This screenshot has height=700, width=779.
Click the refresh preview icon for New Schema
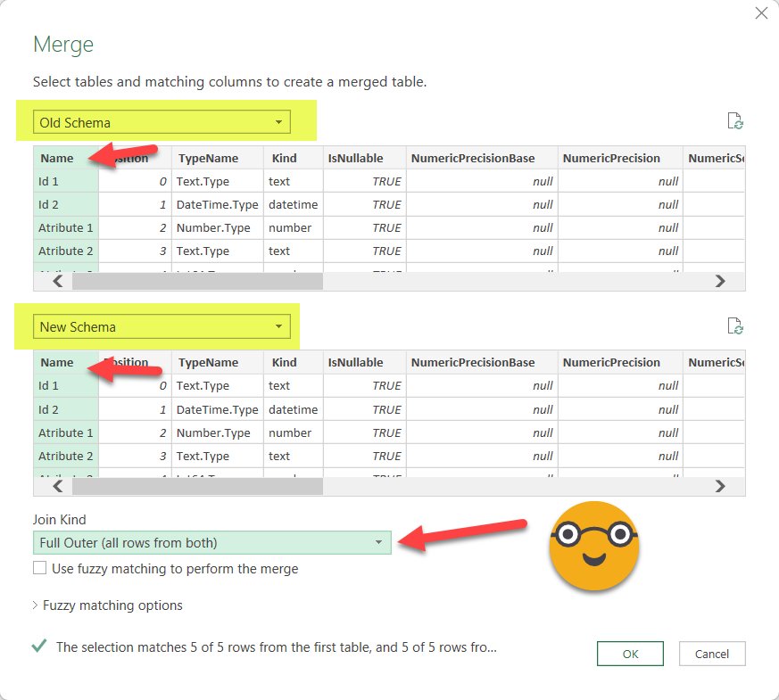[735, 326]
